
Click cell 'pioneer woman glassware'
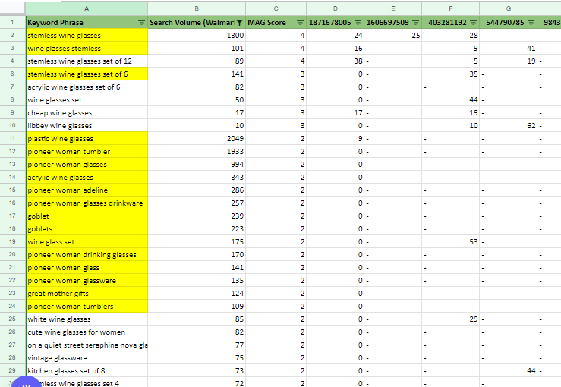(87, 281)
